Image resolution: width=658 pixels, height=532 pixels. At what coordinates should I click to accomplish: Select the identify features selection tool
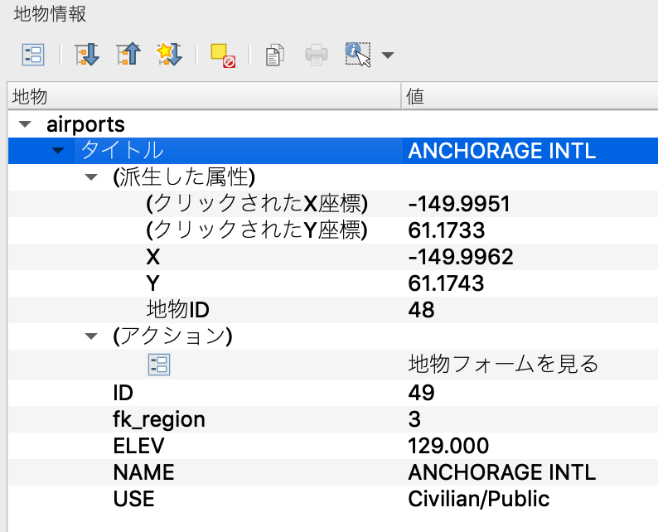pyautogui.click(x=358, y=55)
